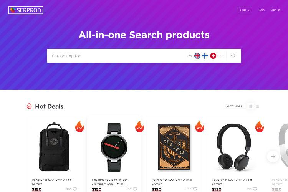Expand the country selector chevron

coord(221,56)
